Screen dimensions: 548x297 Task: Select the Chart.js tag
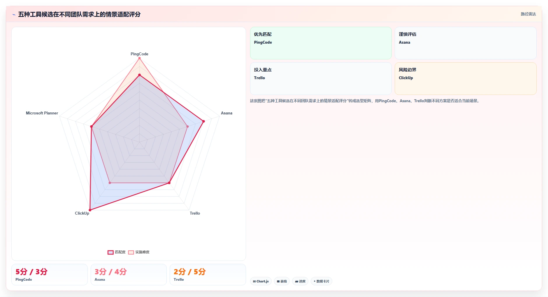261,281
